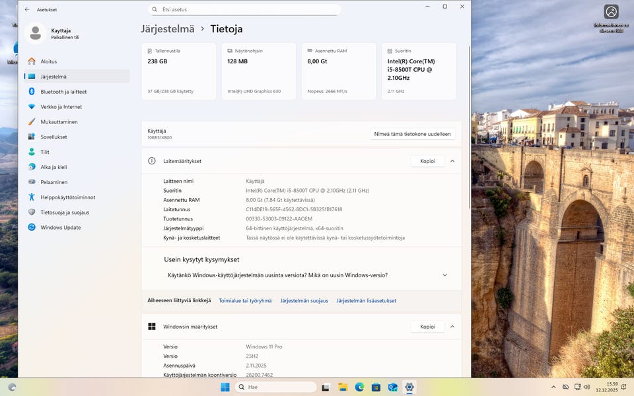Copy Windowsin määritykset with the Kopioi button
Image resolution: width=634 pixels, height=396 pixels.
coord(427,327)
